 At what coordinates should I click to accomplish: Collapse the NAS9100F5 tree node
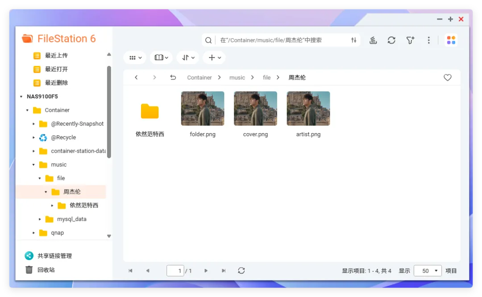point(21,97)
